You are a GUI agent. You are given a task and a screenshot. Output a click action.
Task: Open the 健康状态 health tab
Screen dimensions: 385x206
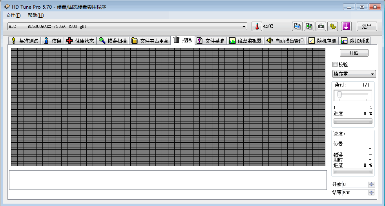tap(80, 41)
